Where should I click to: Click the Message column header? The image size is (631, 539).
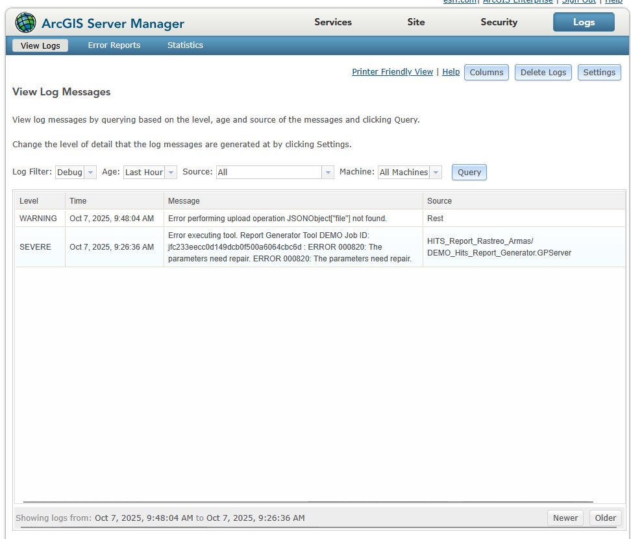click(293, 201)
